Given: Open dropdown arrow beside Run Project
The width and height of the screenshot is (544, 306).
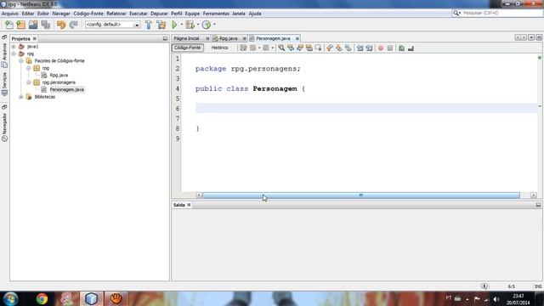Looking at the screenshot, I should 181,25.
